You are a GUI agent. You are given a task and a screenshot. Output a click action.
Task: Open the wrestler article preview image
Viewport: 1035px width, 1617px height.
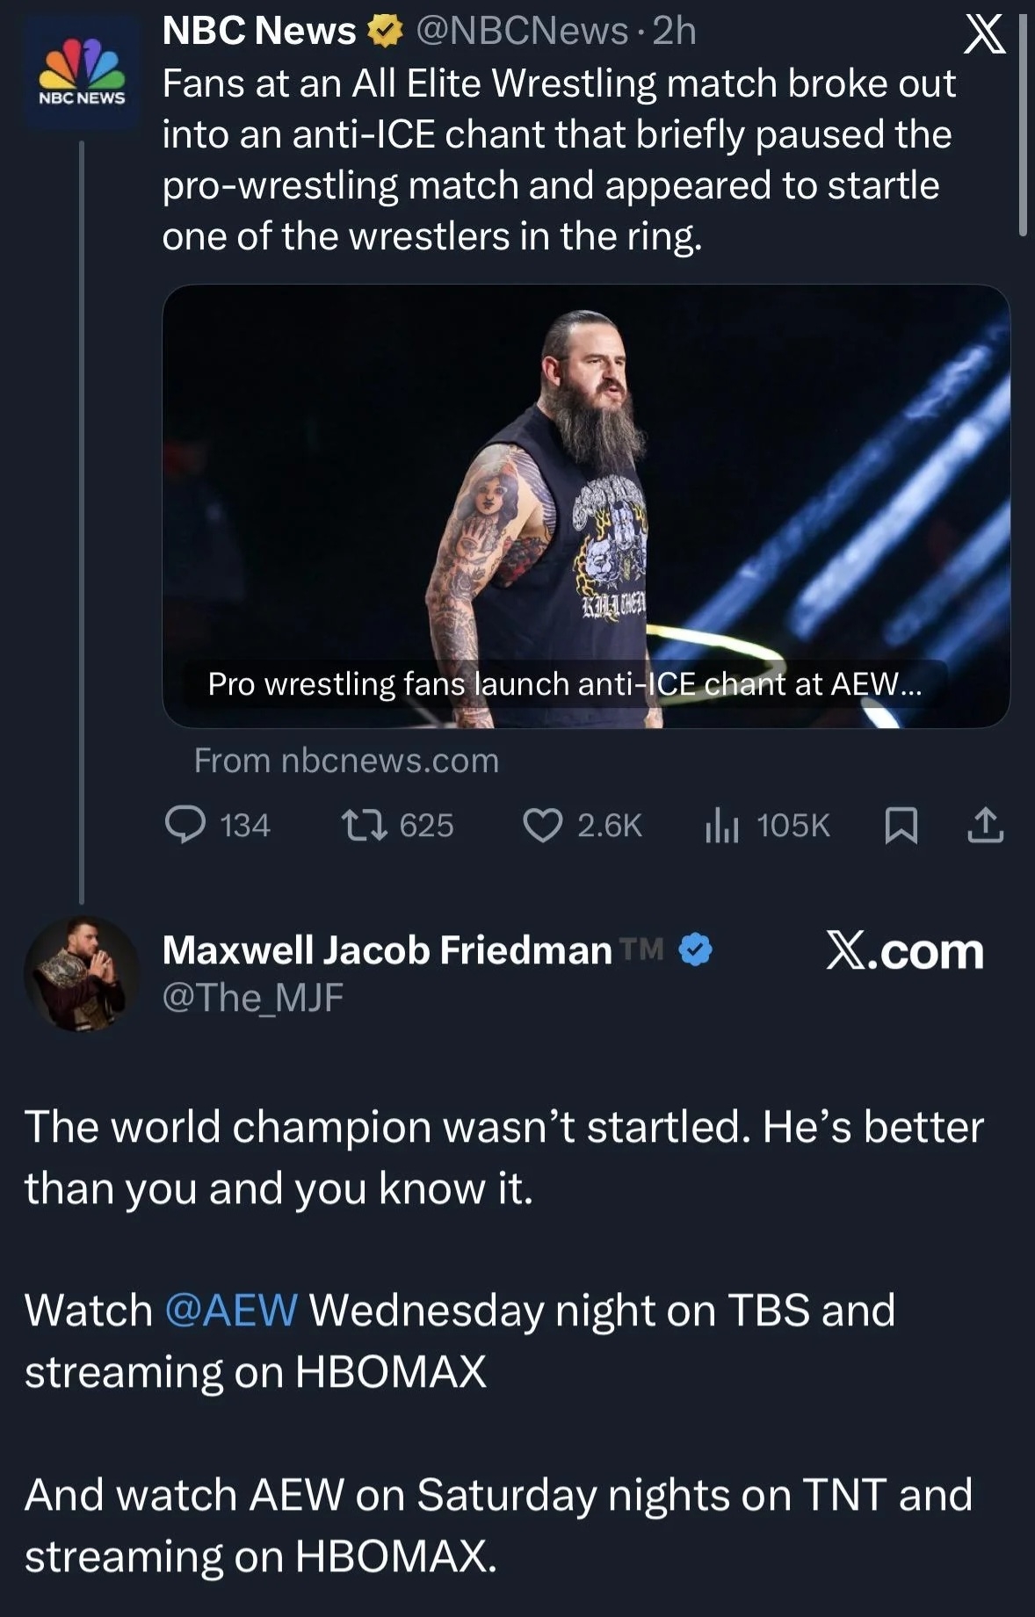click(x=586, y=483)
